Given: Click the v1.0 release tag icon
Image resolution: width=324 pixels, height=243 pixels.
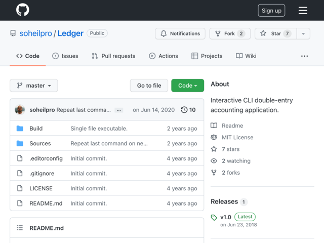Looking at the screenshot, I should [214, 218].
